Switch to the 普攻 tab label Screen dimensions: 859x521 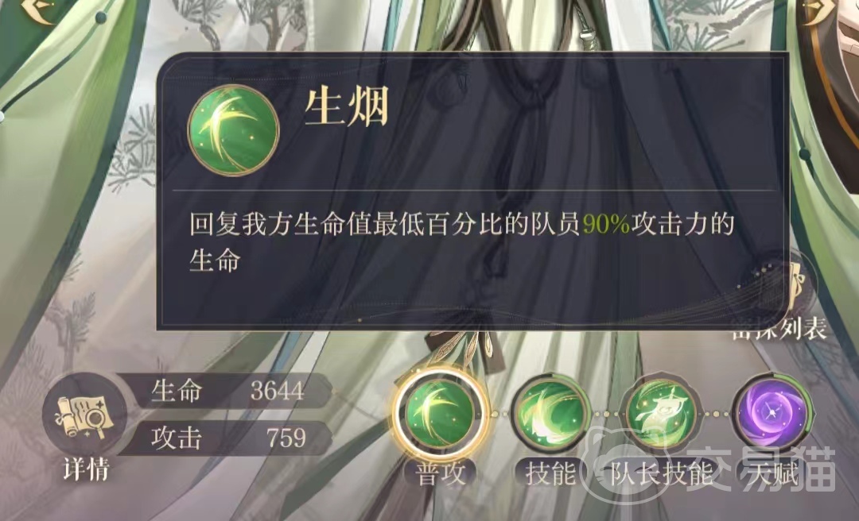click(440, 474)
